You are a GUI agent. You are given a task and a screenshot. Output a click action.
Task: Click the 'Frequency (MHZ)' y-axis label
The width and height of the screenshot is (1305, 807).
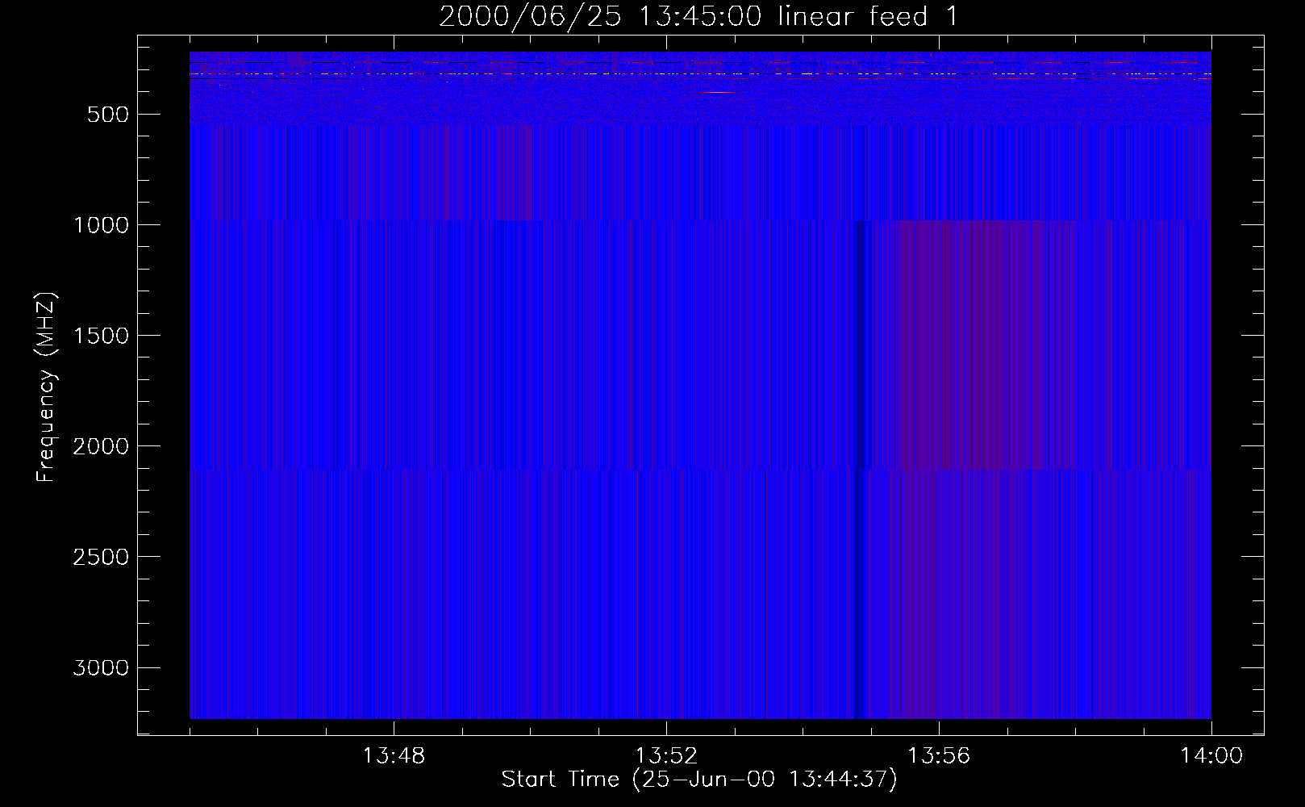46,387
